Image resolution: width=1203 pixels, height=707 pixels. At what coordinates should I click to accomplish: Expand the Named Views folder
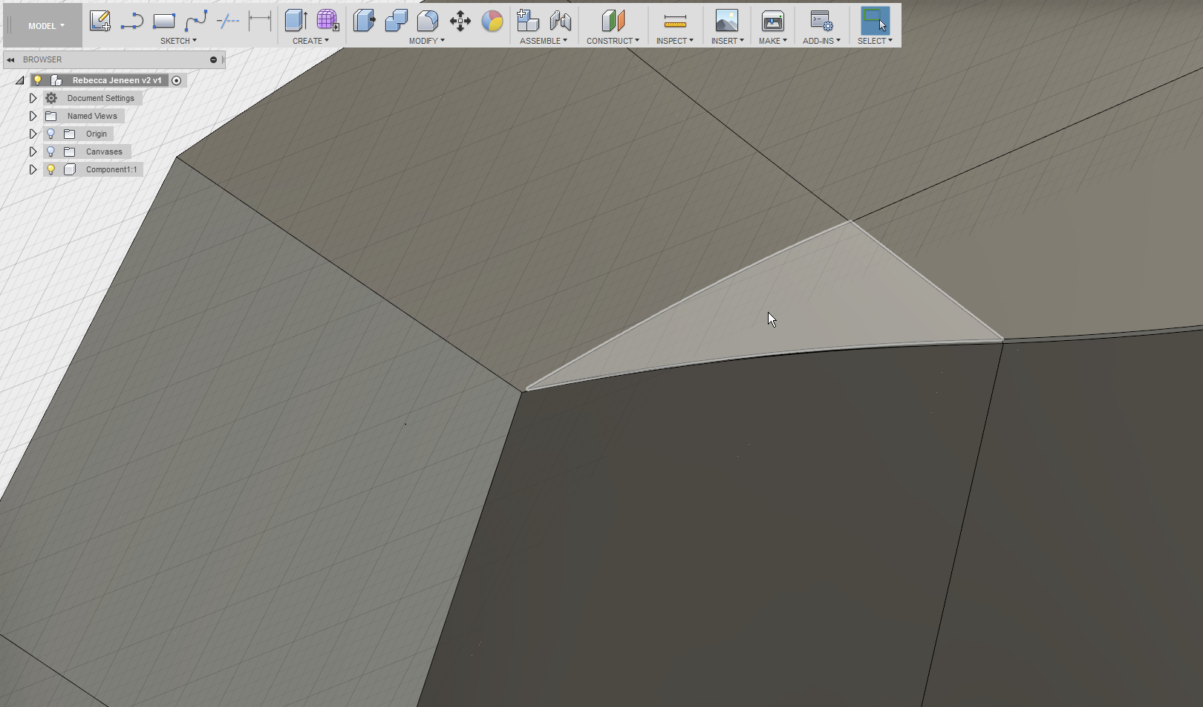tap(33, 115)
